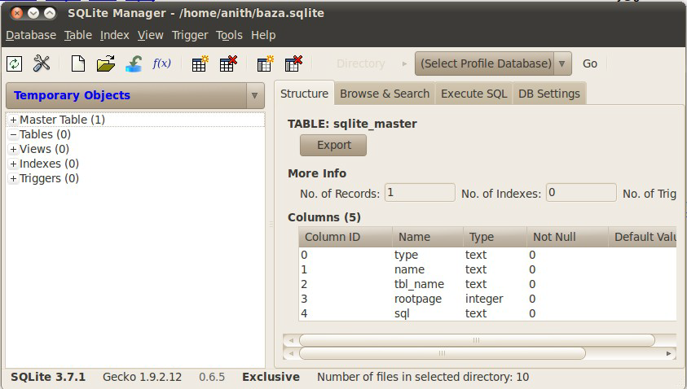The width and height of the screenshot is (687, 389).
Task: Close the SQLite Manager window
Action: 16,13
